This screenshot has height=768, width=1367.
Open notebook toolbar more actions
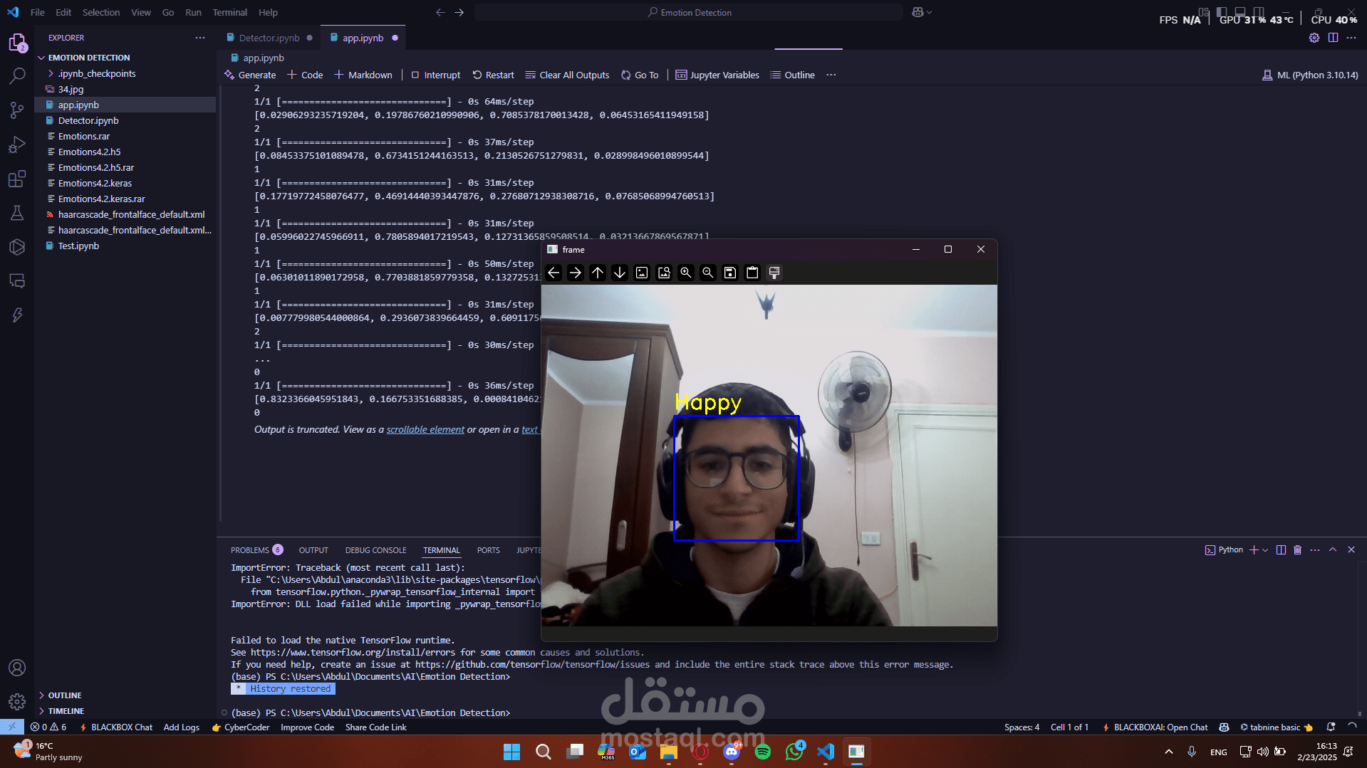click(x=831, y=75)
